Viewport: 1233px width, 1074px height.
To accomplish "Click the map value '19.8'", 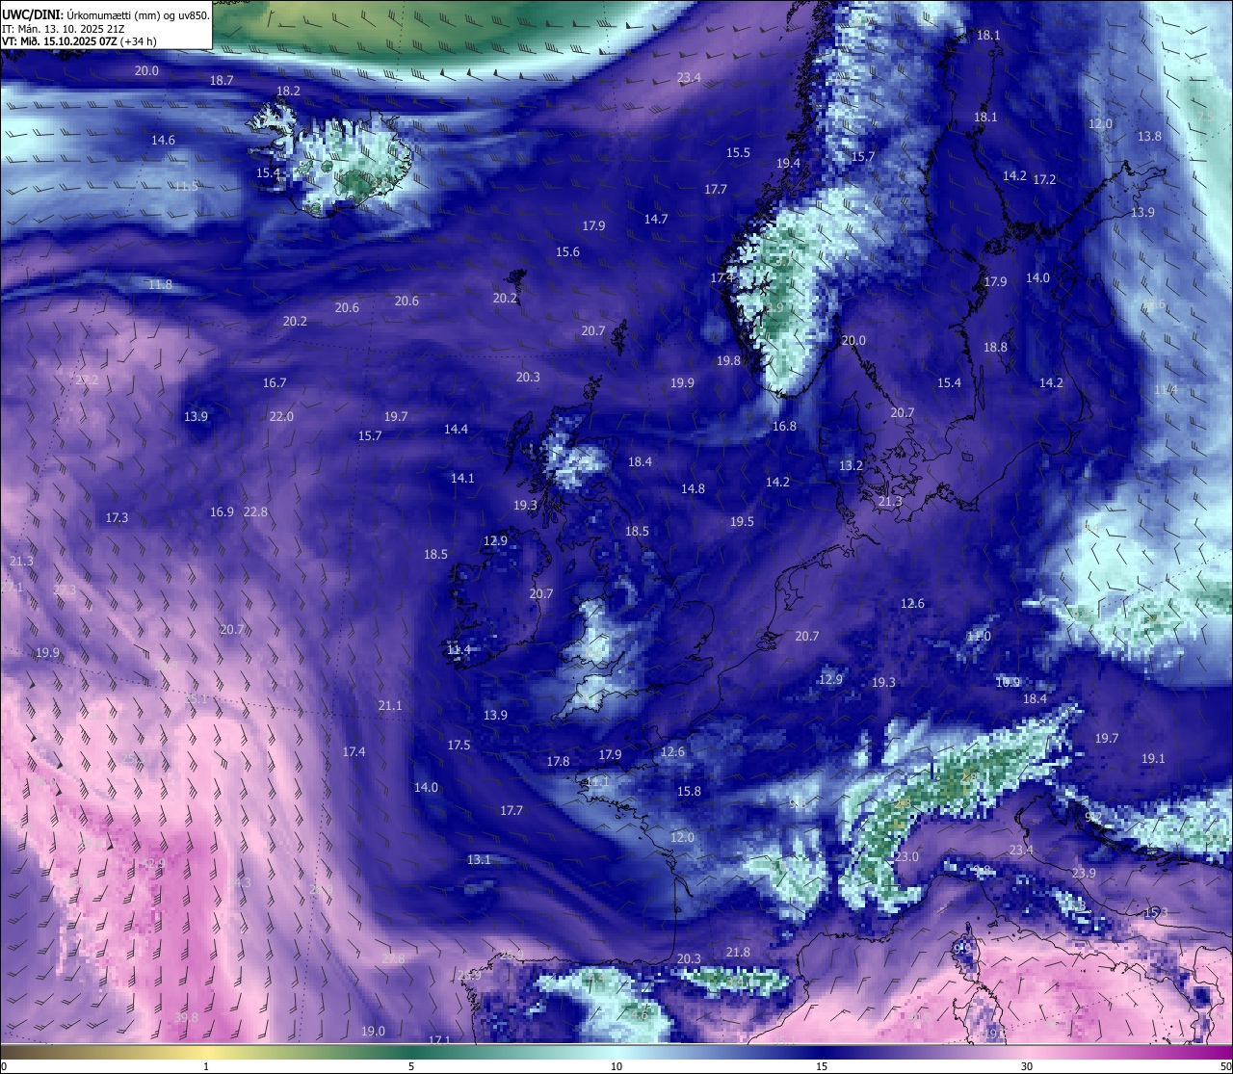I will pos(728,360).
